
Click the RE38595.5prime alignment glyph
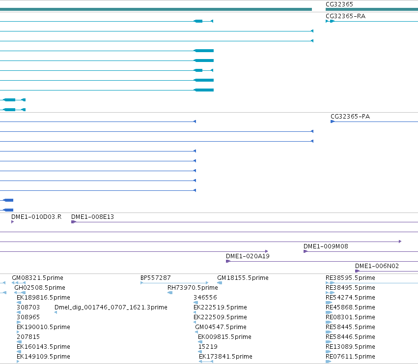tap(372, 283)
